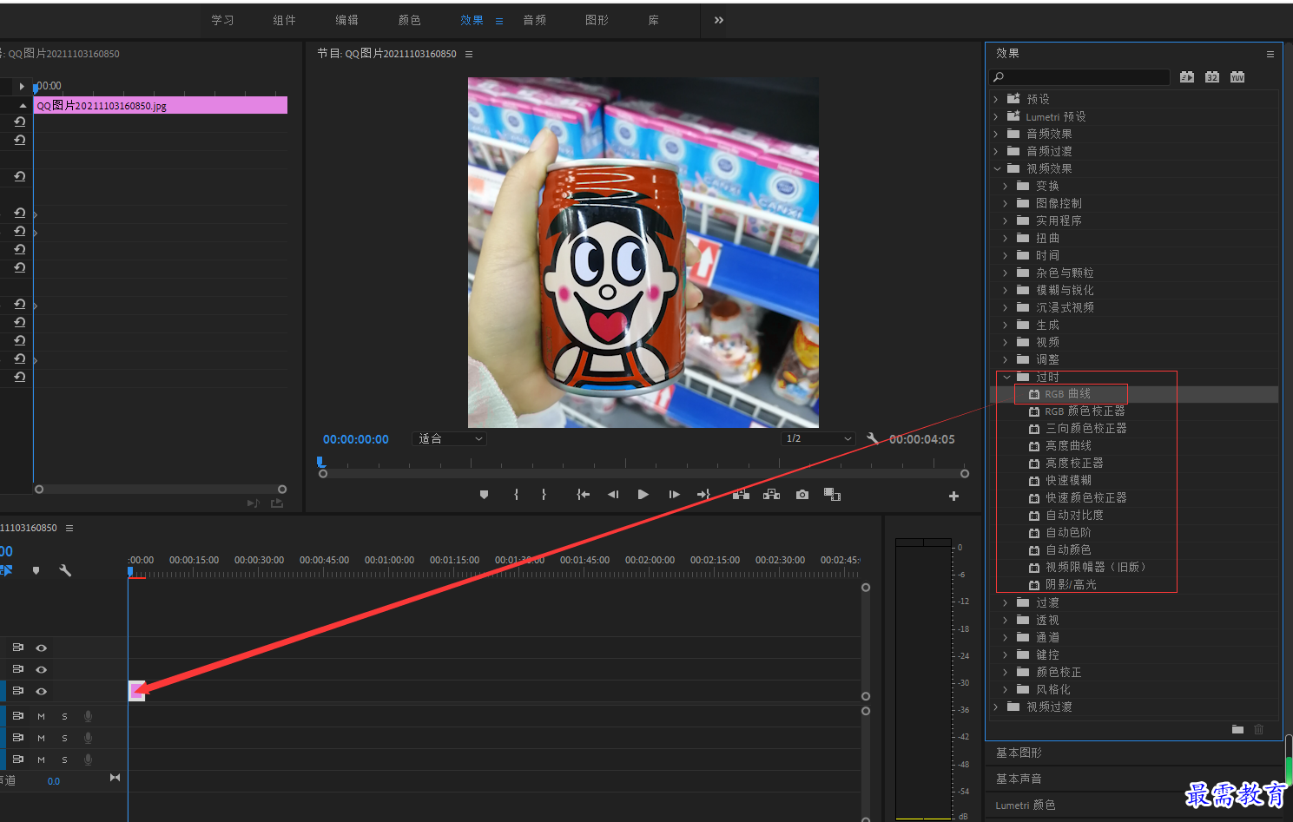Viewport: 1293px width, 822px height.
Task: Switch to the 颜色 workspace tab
Action: tap(410, 20)
